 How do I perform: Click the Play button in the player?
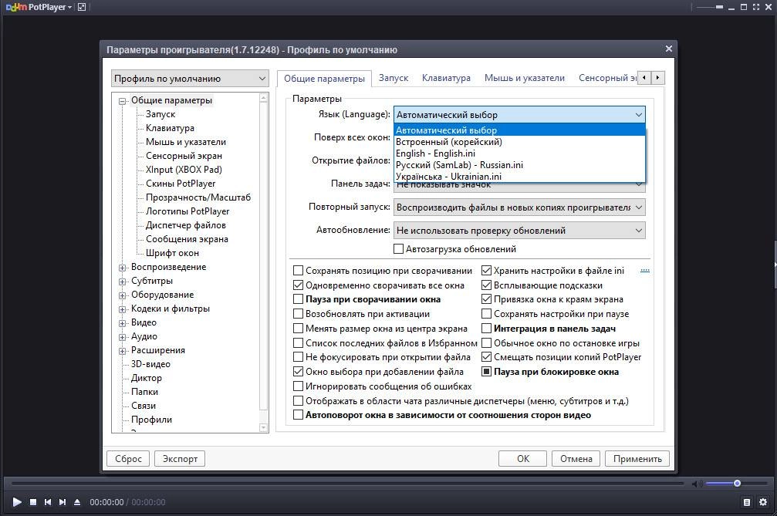17,502
